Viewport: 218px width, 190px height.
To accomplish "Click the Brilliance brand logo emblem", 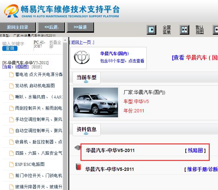I will pos(82,57).
